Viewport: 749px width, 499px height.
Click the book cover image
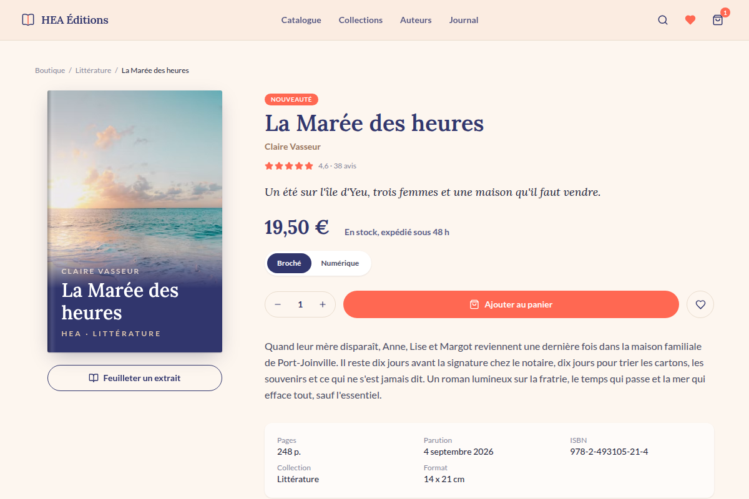(135, 221)
